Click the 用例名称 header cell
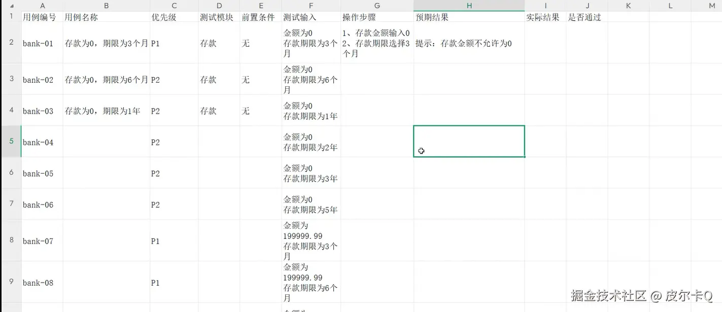This screenshot has height=312, width=722. [107, 17]
